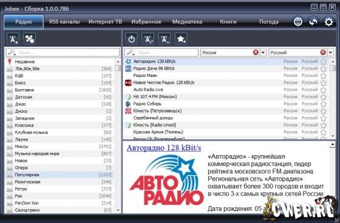Click the edit station antenna icon
The width and height of the screenshot is (340, 223).
click(x=148, y=39)
